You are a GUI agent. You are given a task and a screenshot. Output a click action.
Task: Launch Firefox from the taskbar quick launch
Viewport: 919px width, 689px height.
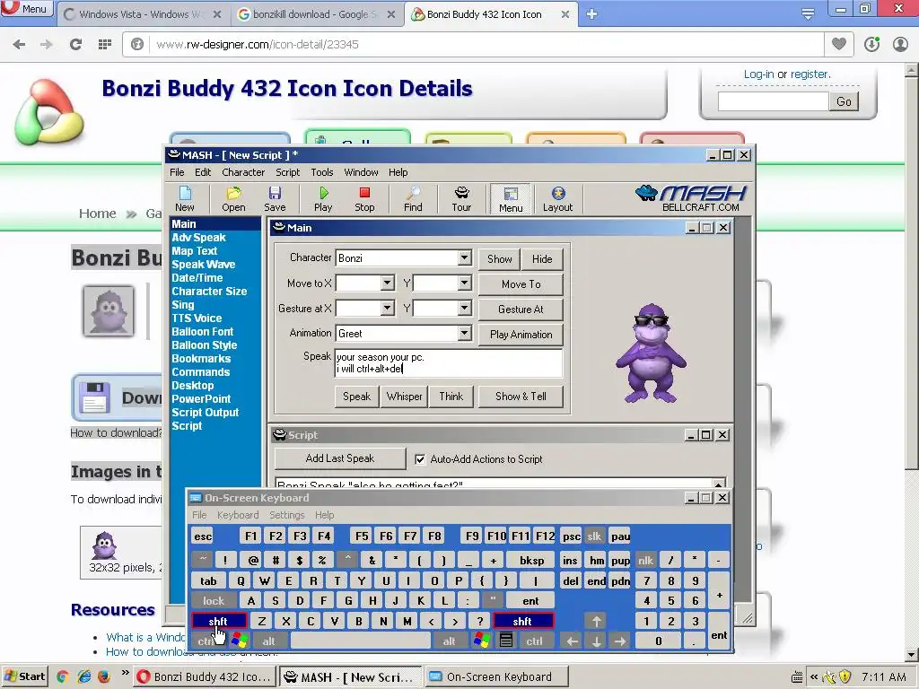(x=104, y=676)
